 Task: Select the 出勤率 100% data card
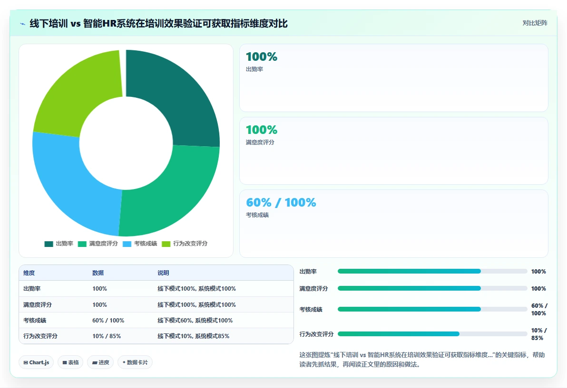(x=393, y=78)
